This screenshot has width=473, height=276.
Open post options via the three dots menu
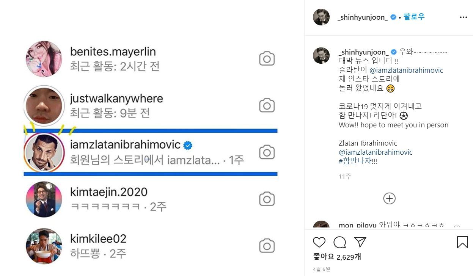click(463, 17)
